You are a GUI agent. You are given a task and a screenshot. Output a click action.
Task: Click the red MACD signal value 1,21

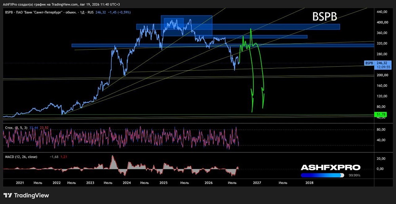click(63, 157)
